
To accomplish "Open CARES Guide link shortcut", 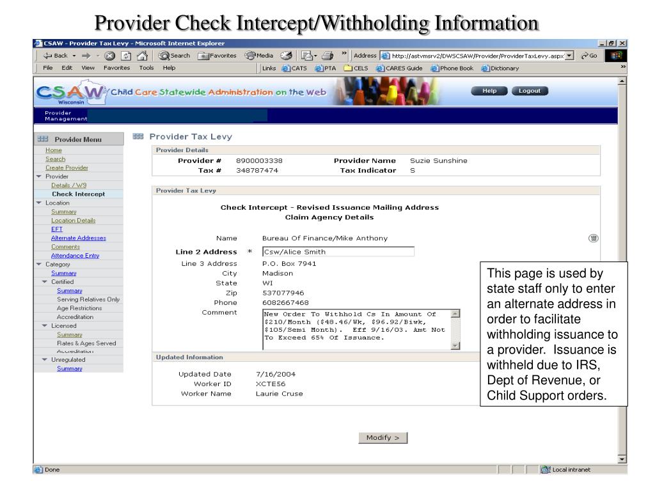I will pyautogui.click(x=399, y=68).
